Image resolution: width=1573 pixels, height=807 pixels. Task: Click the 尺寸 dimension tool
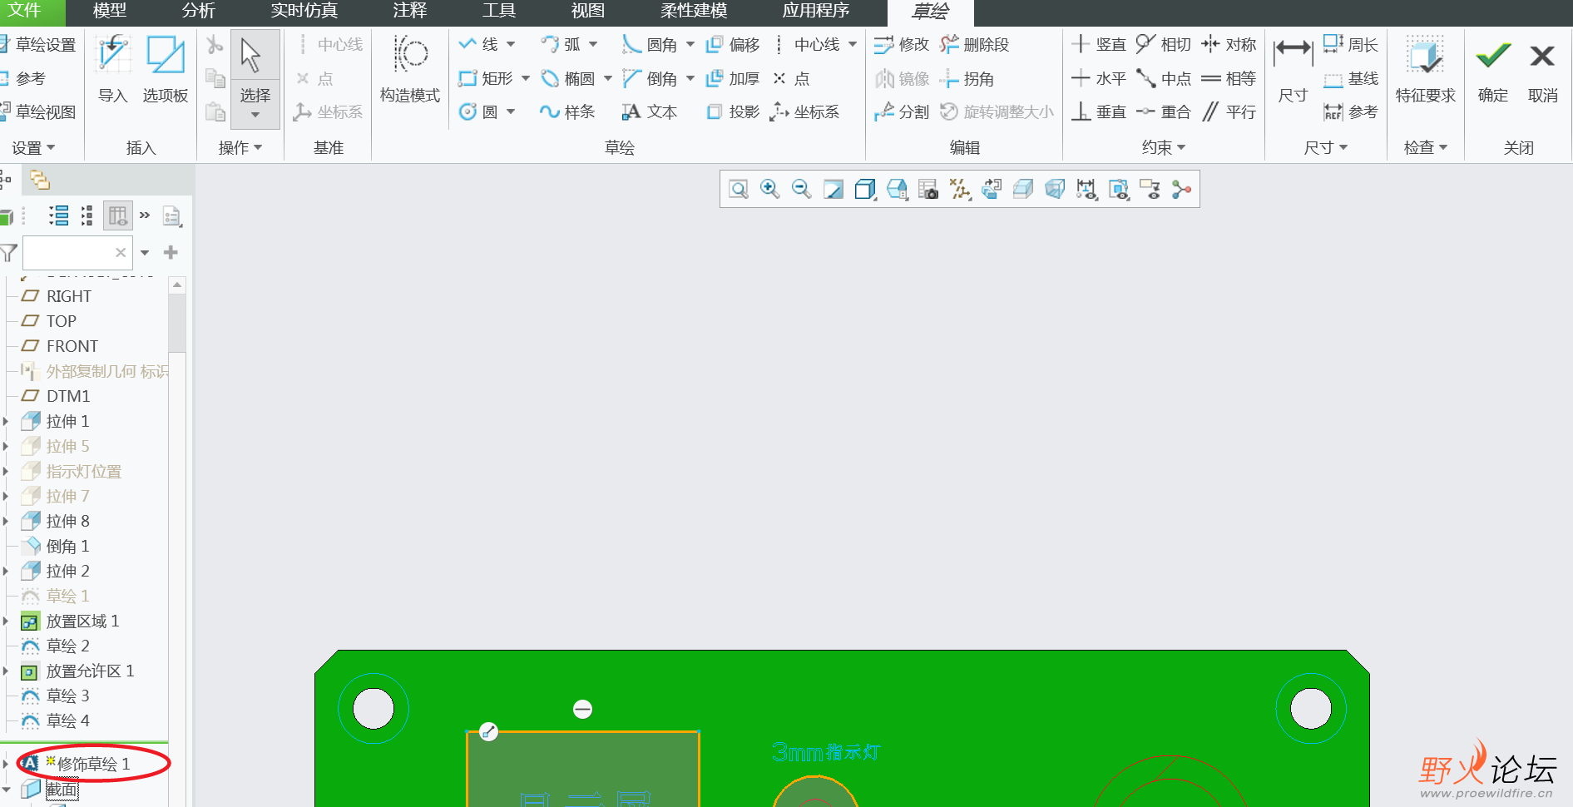pos(1294,70)
